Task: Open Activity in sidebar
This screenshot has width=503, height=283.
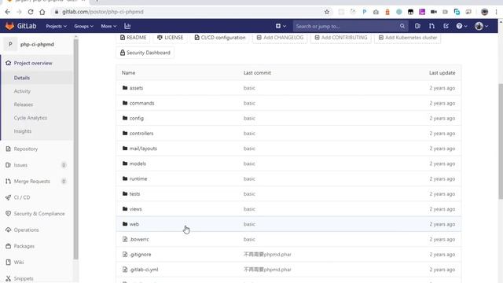Action: click(x=22, y=91)
